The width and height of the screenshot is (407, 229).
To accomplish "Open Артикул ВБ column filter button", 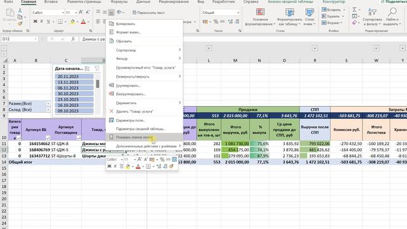I will pyautogui.click(x=48, y=137).
